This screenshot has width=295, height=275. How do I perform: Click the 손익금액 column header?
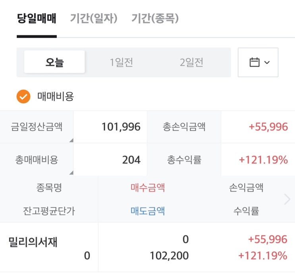tap(246, 187)
